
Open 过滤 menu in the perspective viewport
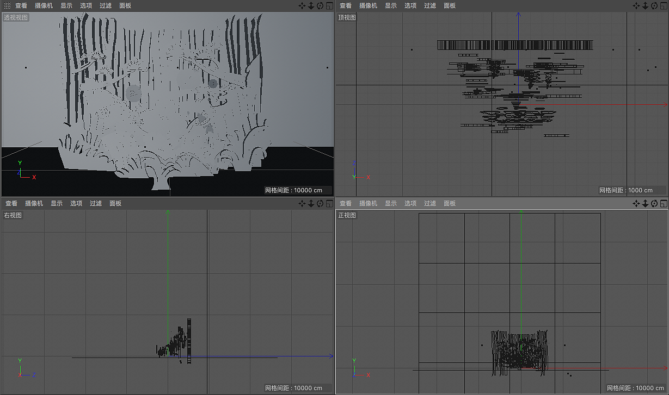(x=106, y=6)
